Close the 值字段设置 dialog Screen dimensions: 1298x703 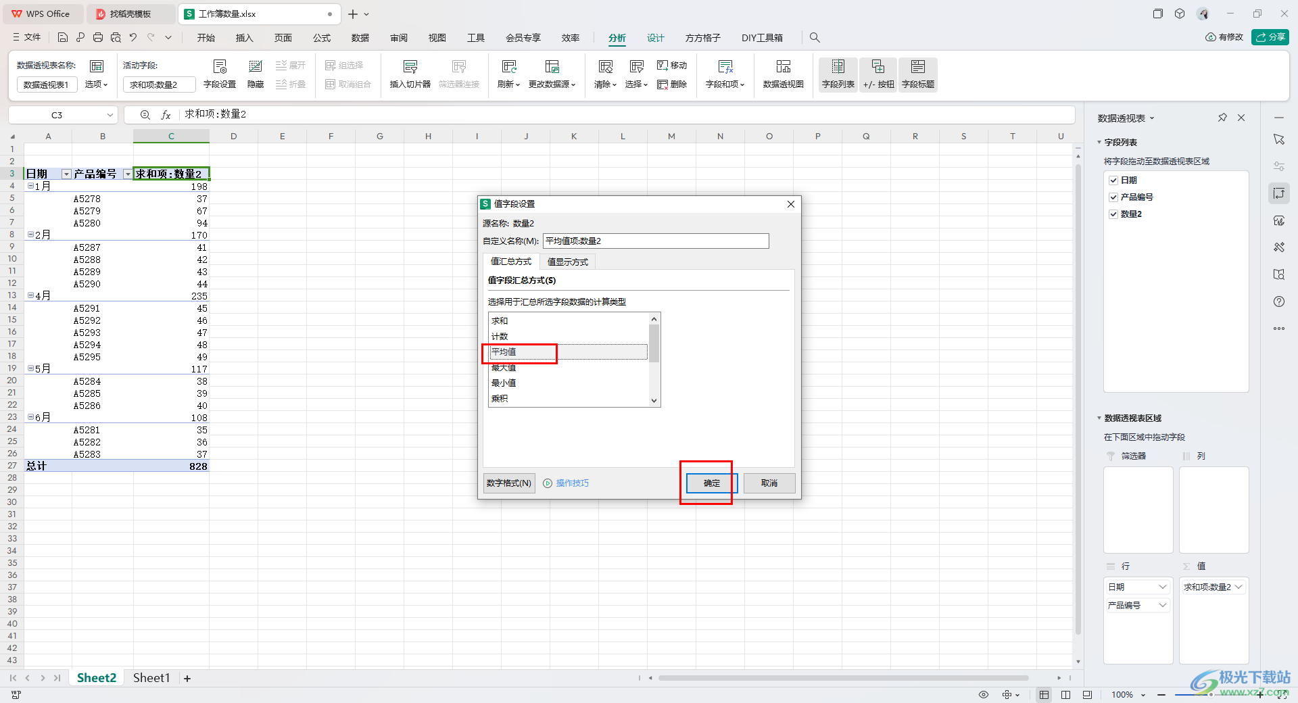point(791,204)
